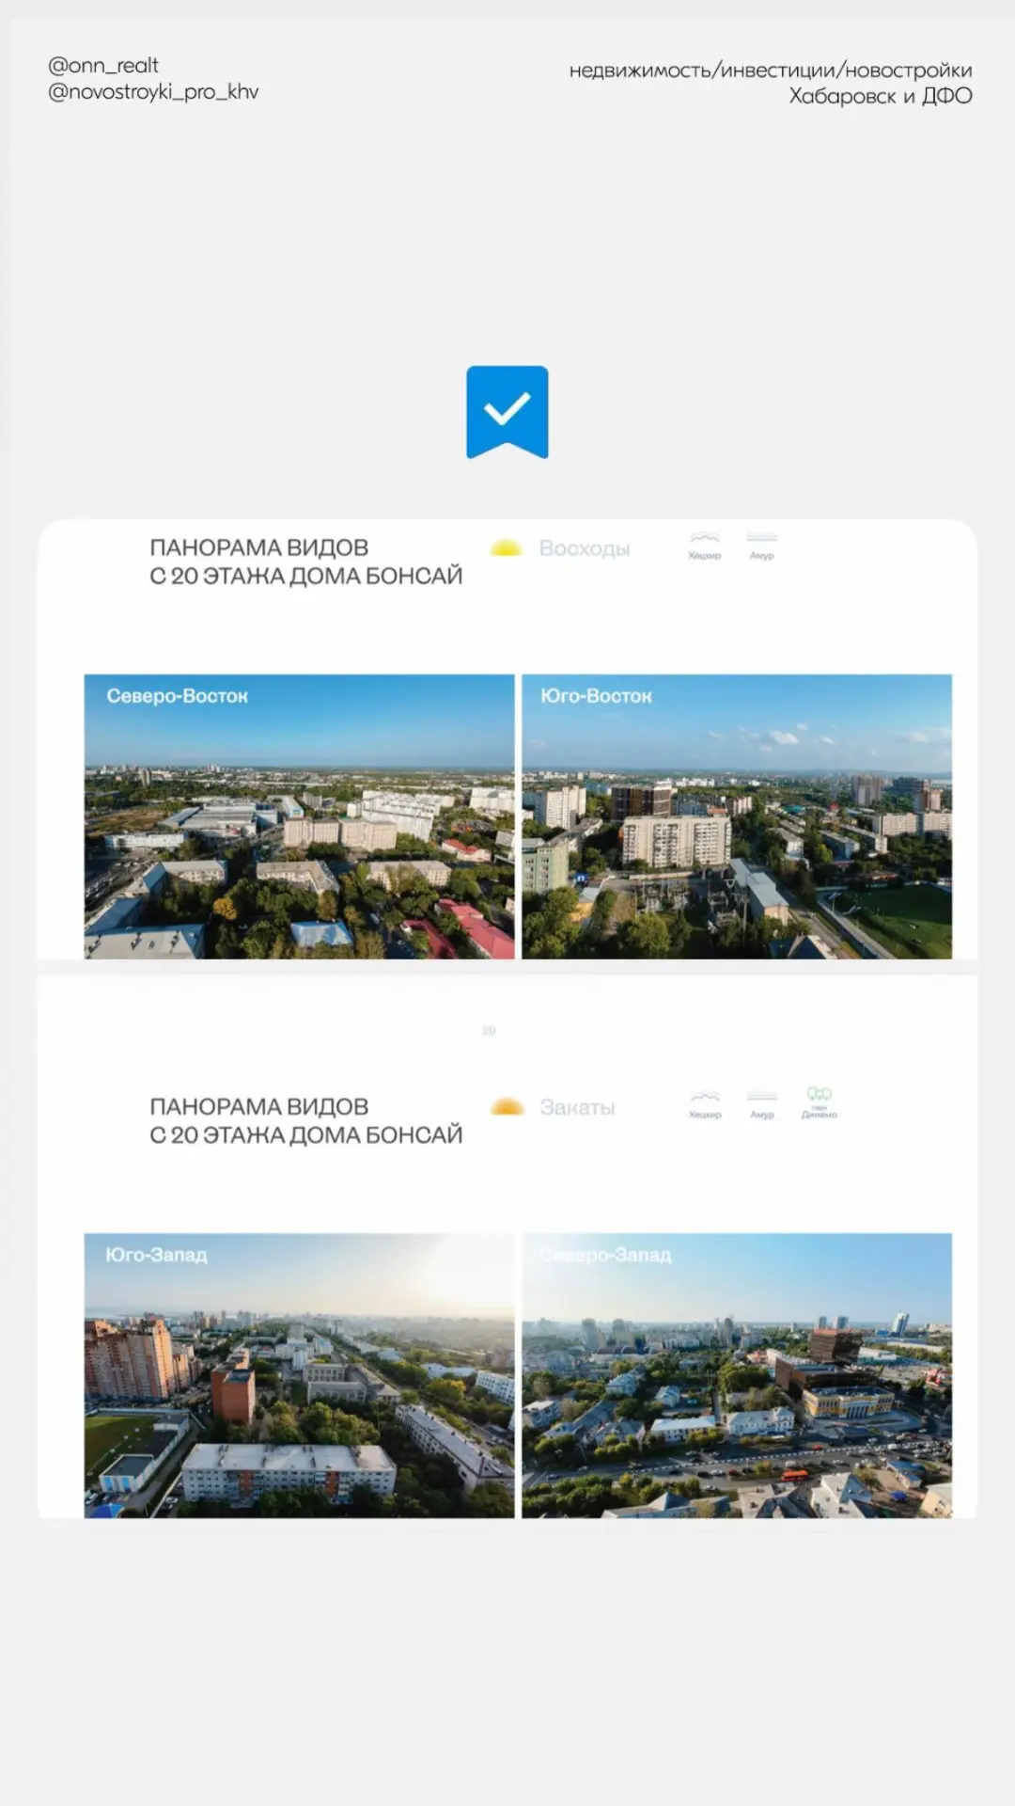Click the Хехцир mountain icon in sunset panel
The width and height of the screenshot is (1015, 1806).
(x=705, y=1104)
